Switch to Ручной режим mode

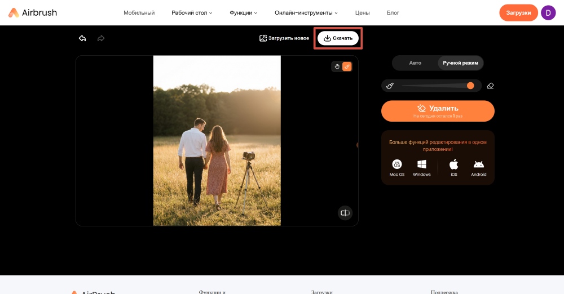460,63
